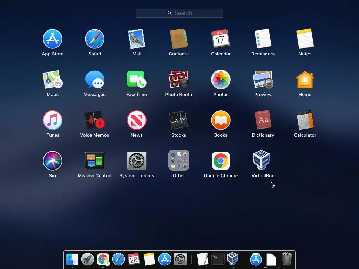Open Terminal from the Dock
This screenshot has width=359, height=269.
(218, 259)
